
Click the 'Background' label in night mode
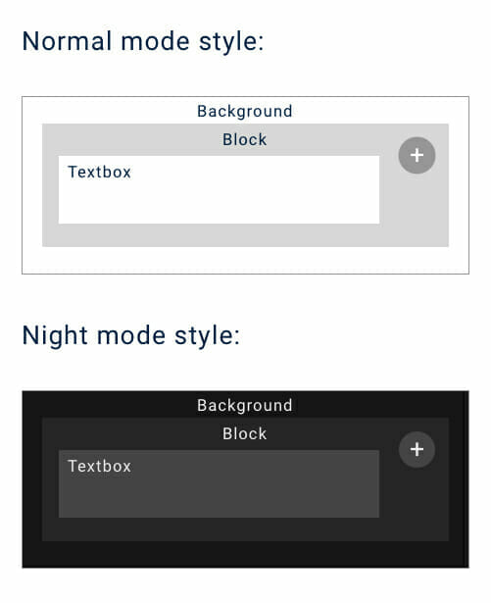(245, 405)
